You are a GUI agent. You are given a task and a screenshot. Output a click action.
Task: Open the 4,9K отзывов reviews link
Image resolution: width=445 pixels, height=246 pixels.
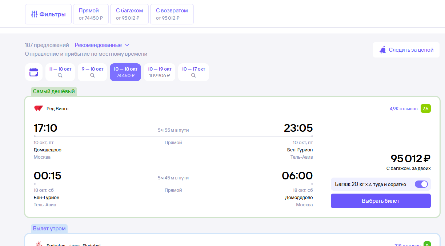pos(404,108)
